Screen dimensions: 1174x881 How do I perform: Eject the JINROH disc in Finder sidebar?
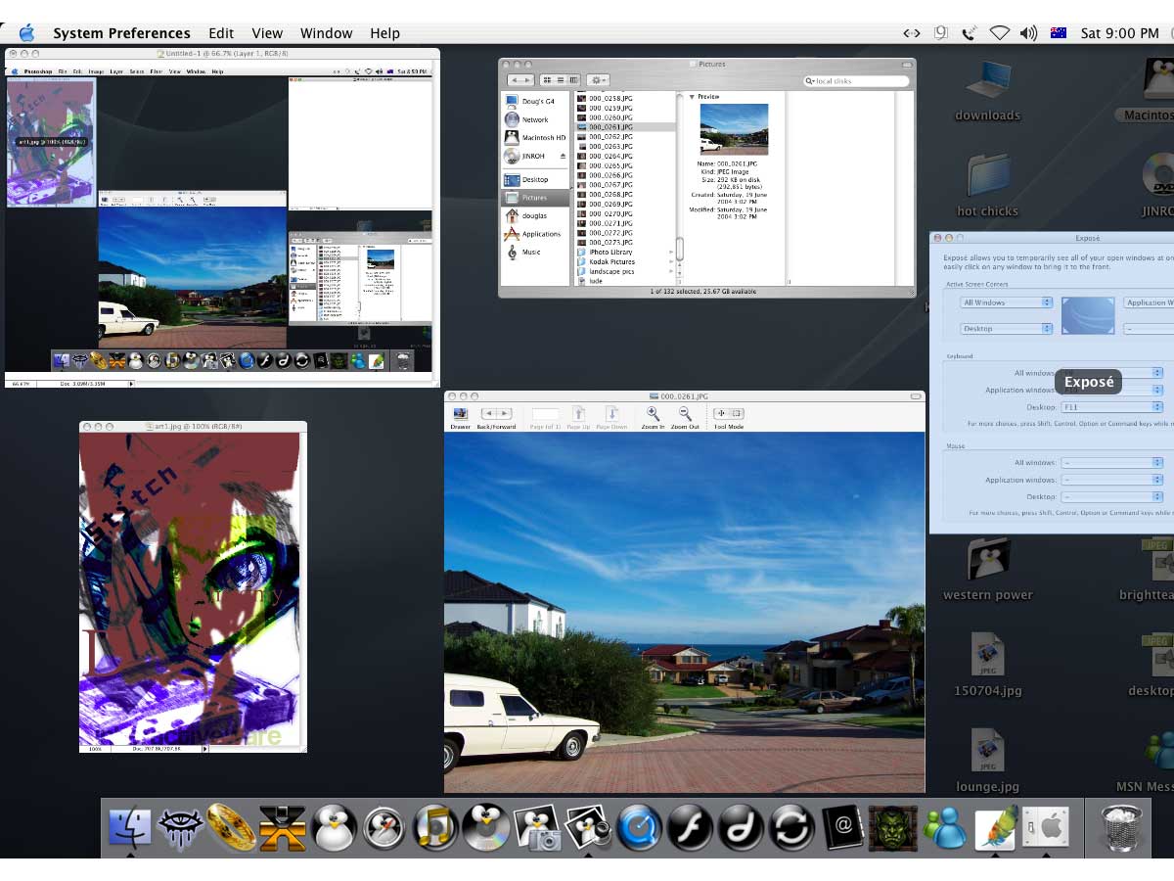[x=563, y=157]
